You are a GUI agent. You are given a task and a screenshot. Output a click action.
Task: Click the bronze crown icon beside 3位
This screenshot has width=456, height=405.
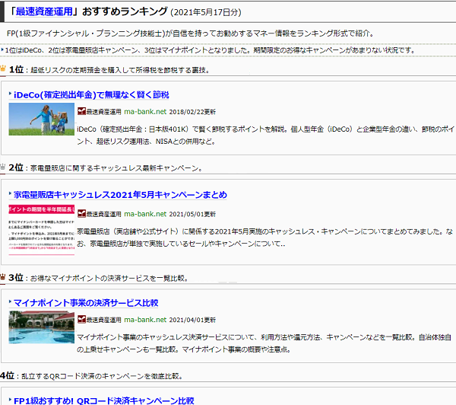click(x=3, y=277)
